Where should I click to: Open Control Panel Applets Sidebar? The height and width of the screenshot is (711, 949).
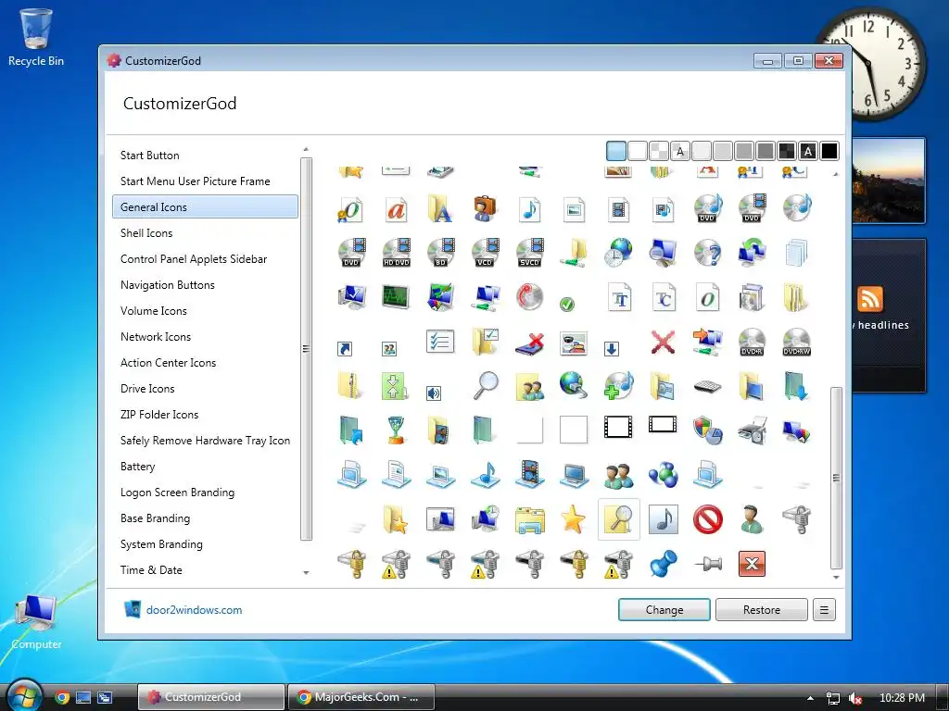tap(194, 259)
